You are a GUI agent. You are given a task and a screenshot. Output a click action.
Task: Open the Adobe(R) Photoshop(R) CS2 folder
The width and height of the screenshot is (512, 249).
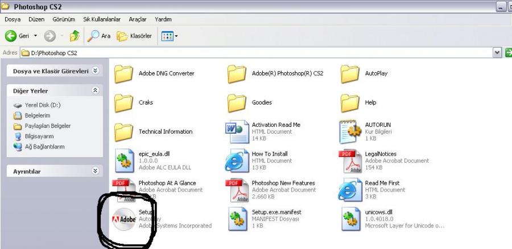237,74
